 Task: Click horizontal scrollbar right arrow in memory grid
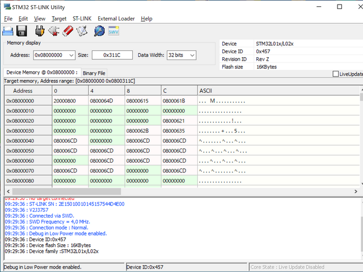pyautogui.click(x=356, y=192)
